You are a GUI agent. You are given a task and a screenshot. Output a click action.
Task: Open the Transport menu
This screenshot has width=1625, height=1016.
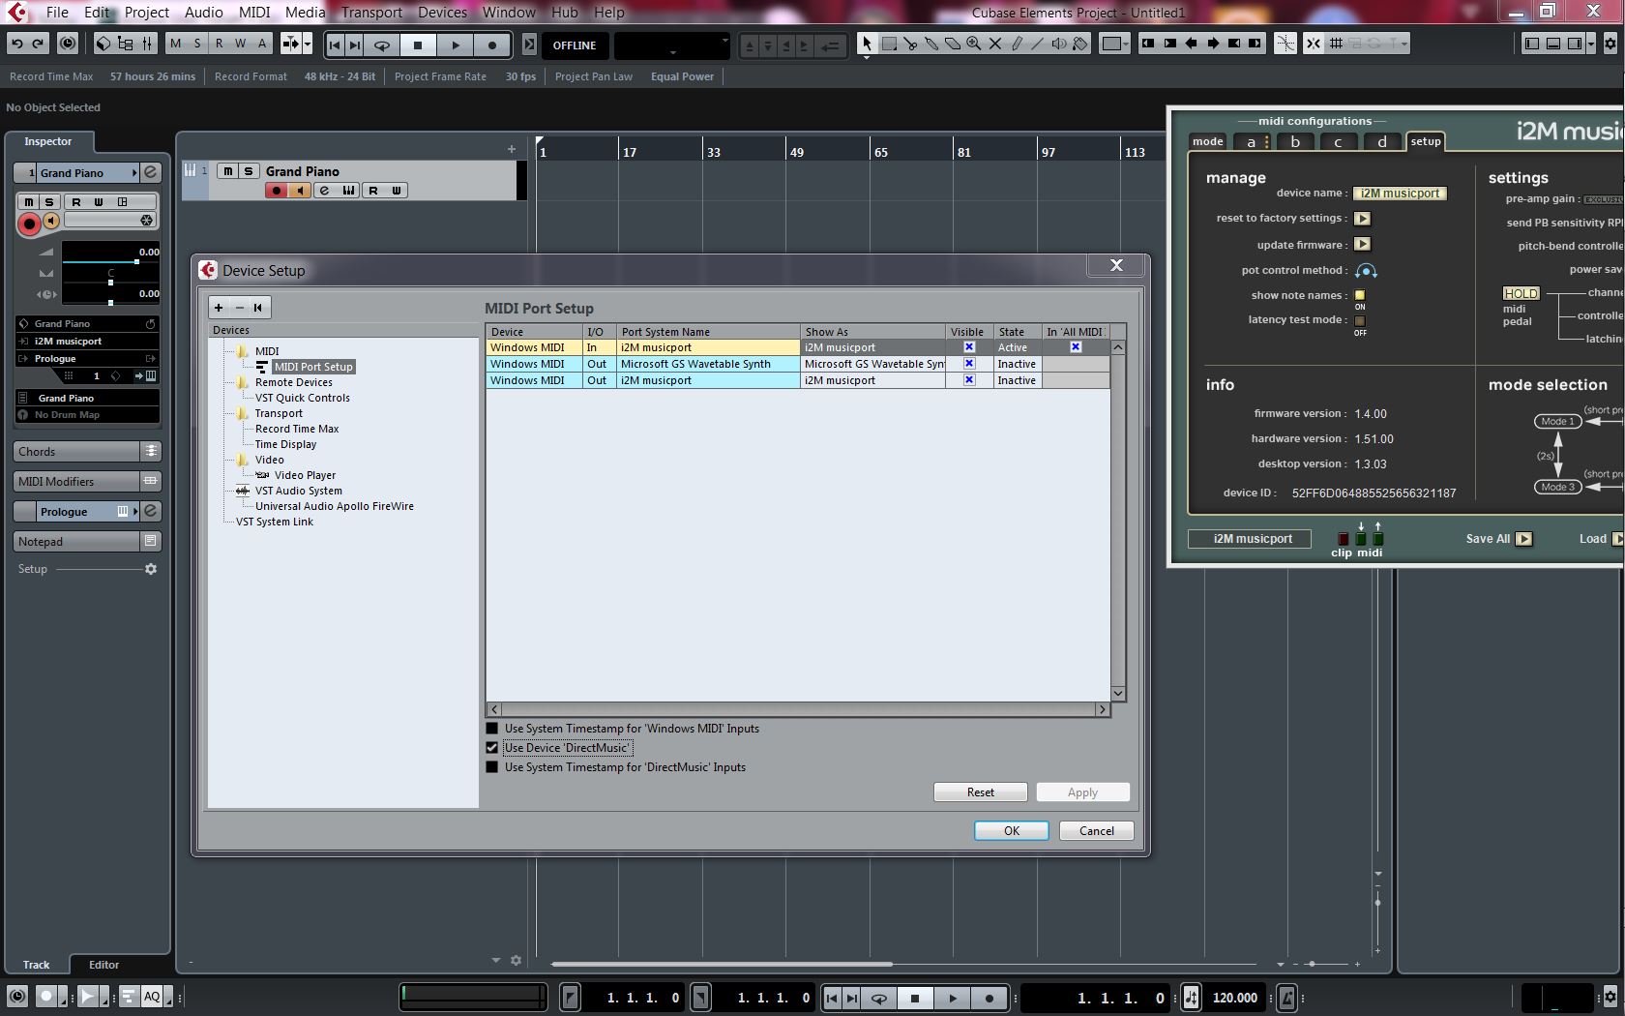(371, 13)
